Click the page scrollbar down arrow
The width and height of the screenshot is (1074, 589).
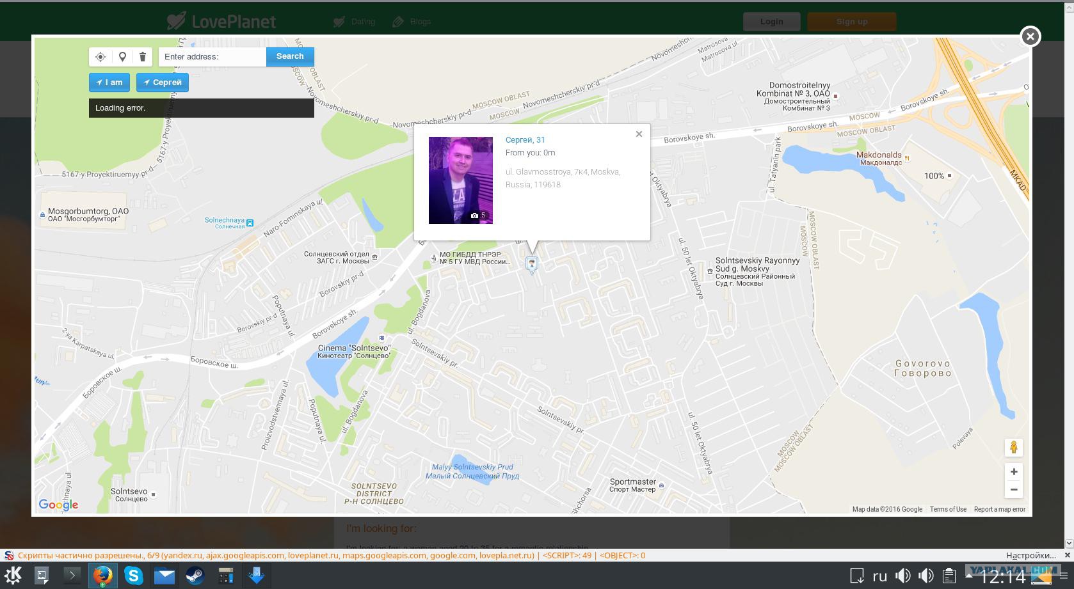pyautogui.click(x=1068, y=543)
